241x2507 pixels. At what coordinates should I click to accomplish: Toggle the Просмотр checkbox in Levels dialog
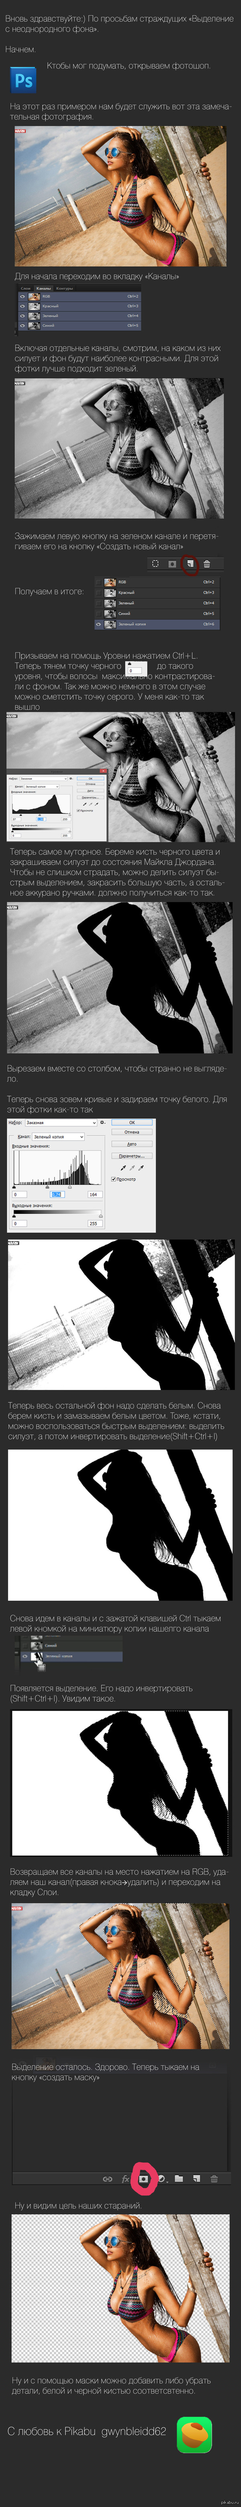[x=114, y=1179]
